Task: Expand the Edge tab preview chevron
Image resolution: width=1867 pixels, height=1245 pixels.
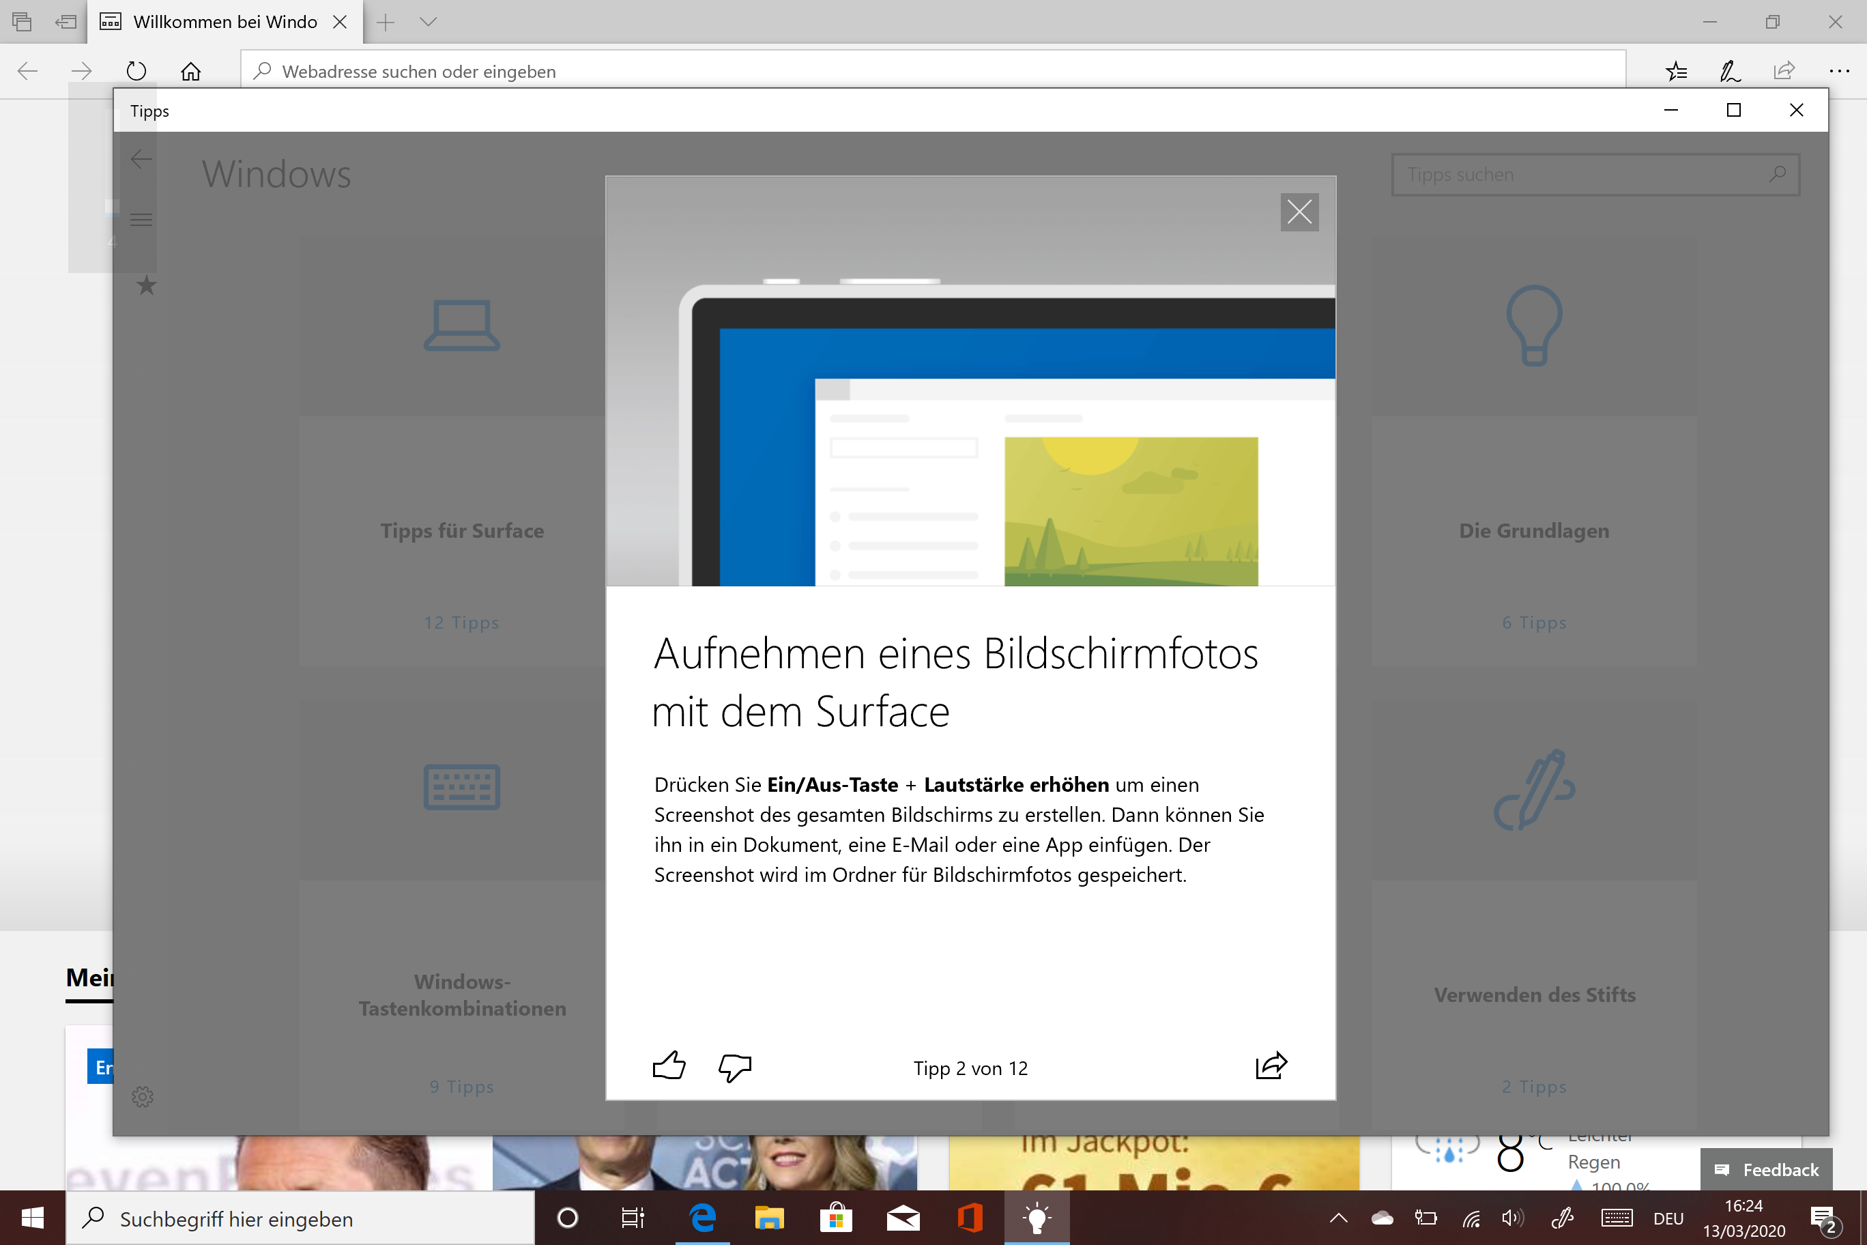Action: (x=429, y=23)
